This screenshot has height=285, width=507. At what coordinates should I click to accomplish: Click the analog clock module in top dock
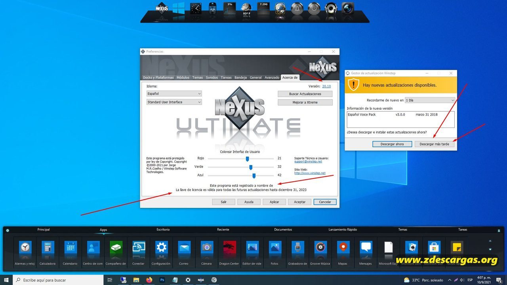tap(196, 8)
